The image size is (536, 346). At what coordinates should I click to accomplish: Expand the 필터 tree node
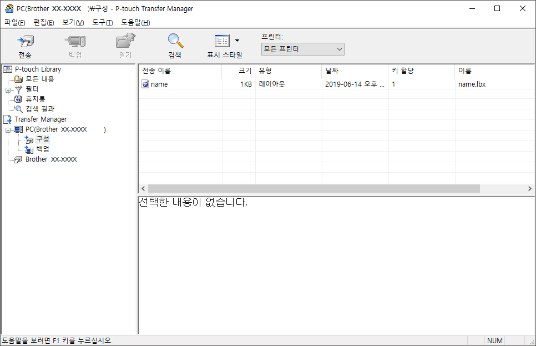8,90
